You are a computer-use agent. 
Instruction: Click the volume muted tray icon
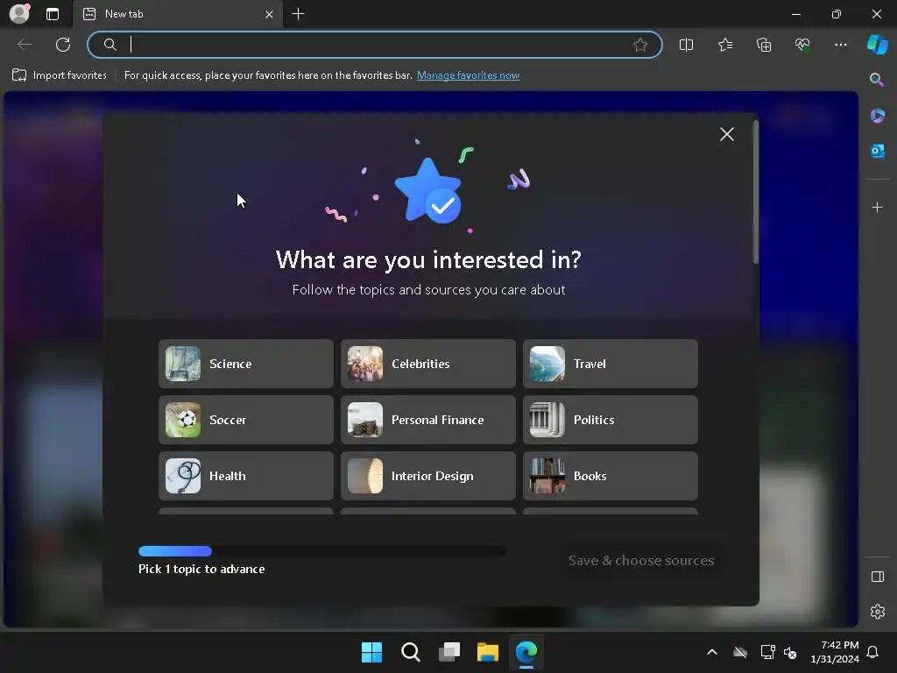click(x=791, y=652)
